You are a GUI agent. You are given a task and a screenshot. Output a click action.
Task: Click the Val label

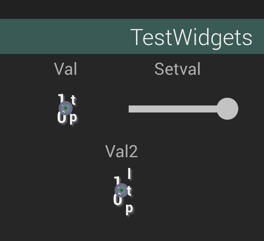pos(66,69)
